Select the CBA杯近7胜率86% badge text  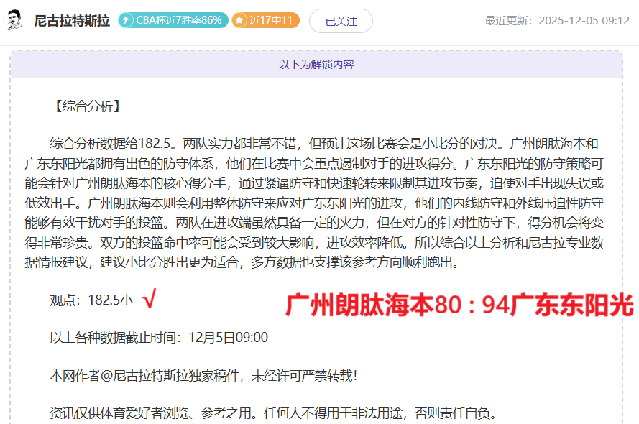(x=178, y=20)
